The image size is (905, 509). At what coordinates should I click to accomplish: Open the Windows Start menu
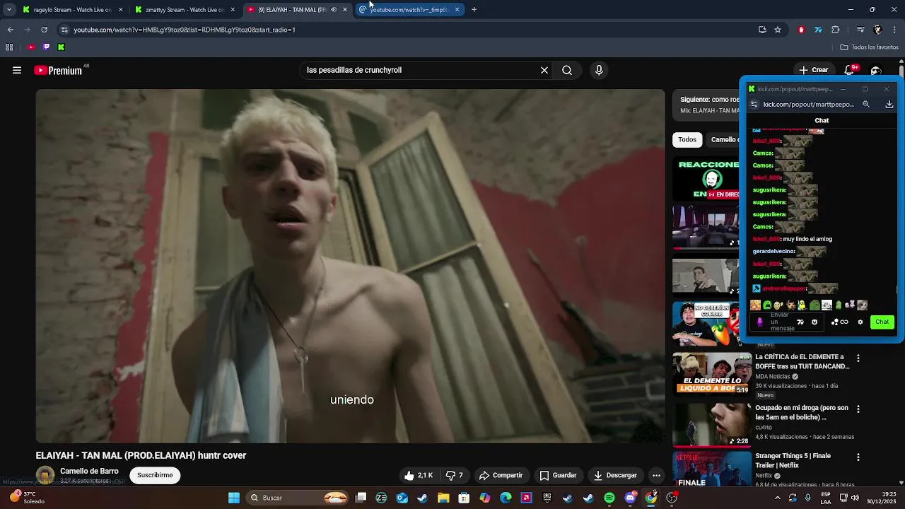pyautogui.click(x=233, y=498)
